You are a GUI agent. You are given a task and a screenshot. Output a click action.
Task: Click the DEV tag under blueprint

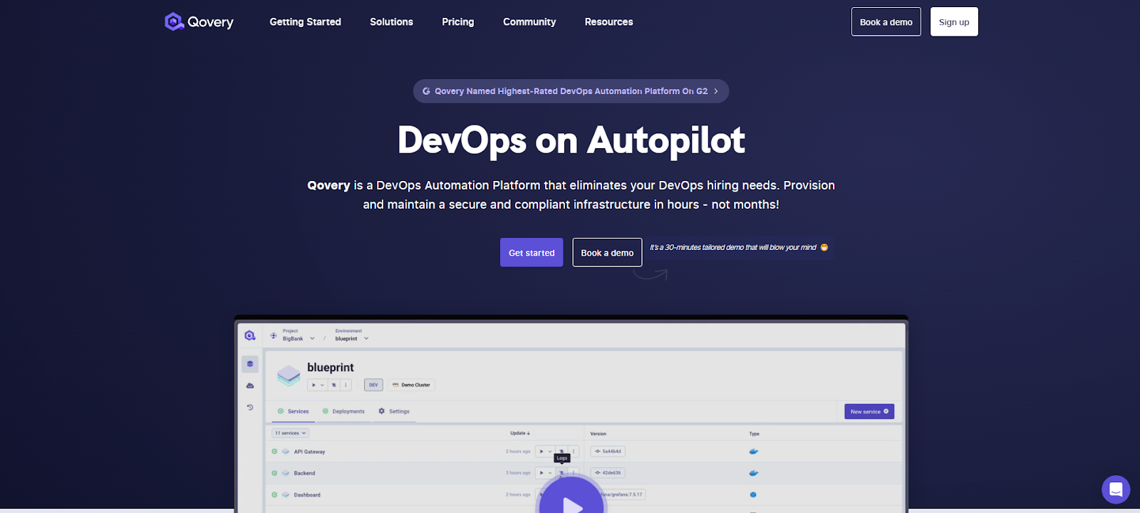click(373, 385)
